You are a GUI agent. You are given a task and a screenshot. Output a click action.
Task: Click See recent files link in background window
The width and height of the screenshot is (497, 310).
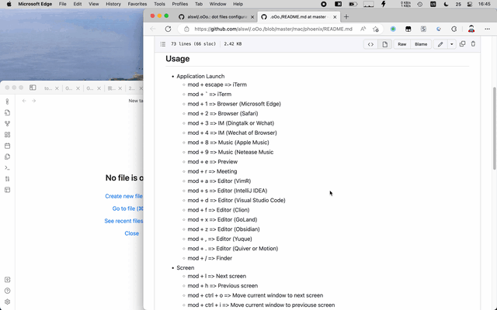tap(123, 221)
